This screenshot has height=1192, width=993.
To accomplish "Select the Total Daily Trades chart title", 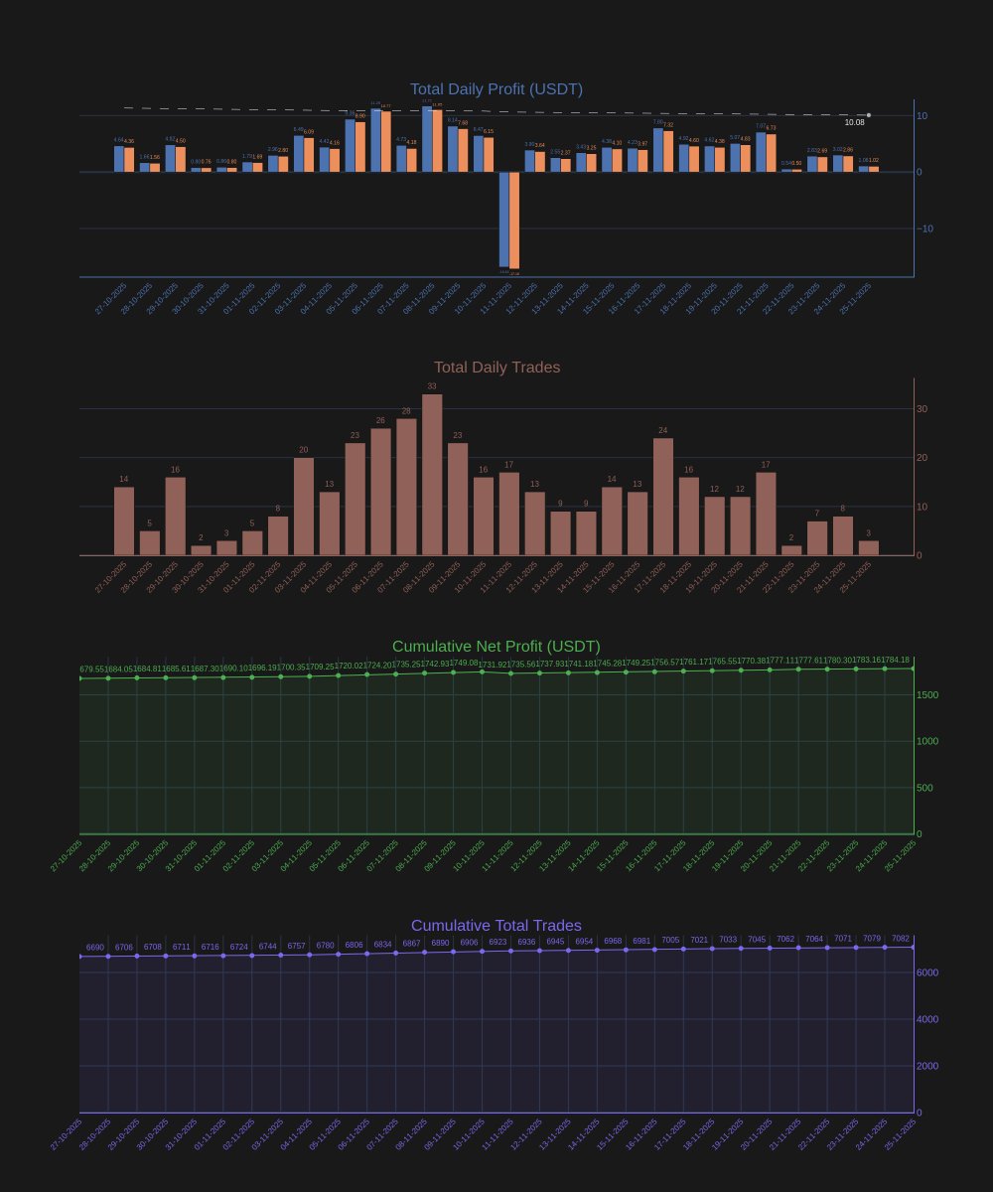I will coord(496,367).
